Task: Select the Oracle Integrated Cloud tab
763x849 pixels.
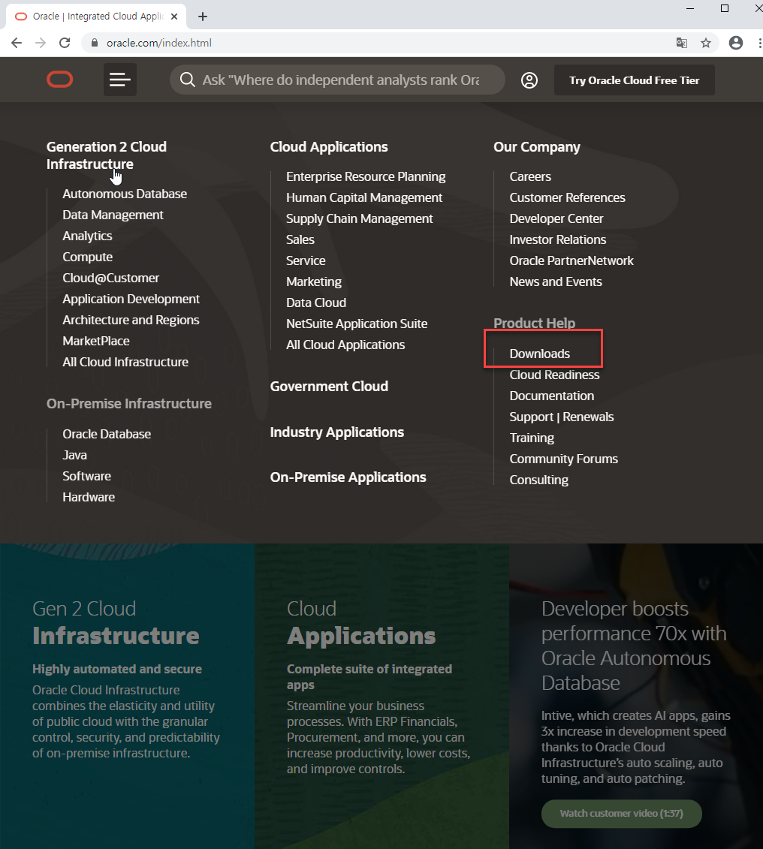Action: click(96, 17)
